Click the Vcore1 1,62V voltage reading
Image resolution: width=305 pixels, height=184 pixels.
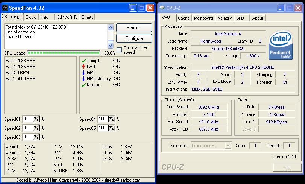tap(20, 147)
